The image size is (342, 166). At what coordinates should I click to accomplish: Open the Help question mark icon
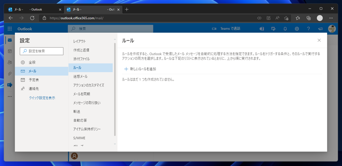click(308, 29)
